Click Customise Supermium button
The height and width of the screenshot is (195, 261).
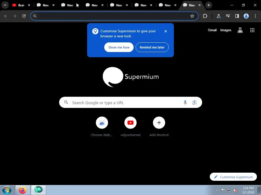(233, 177)
